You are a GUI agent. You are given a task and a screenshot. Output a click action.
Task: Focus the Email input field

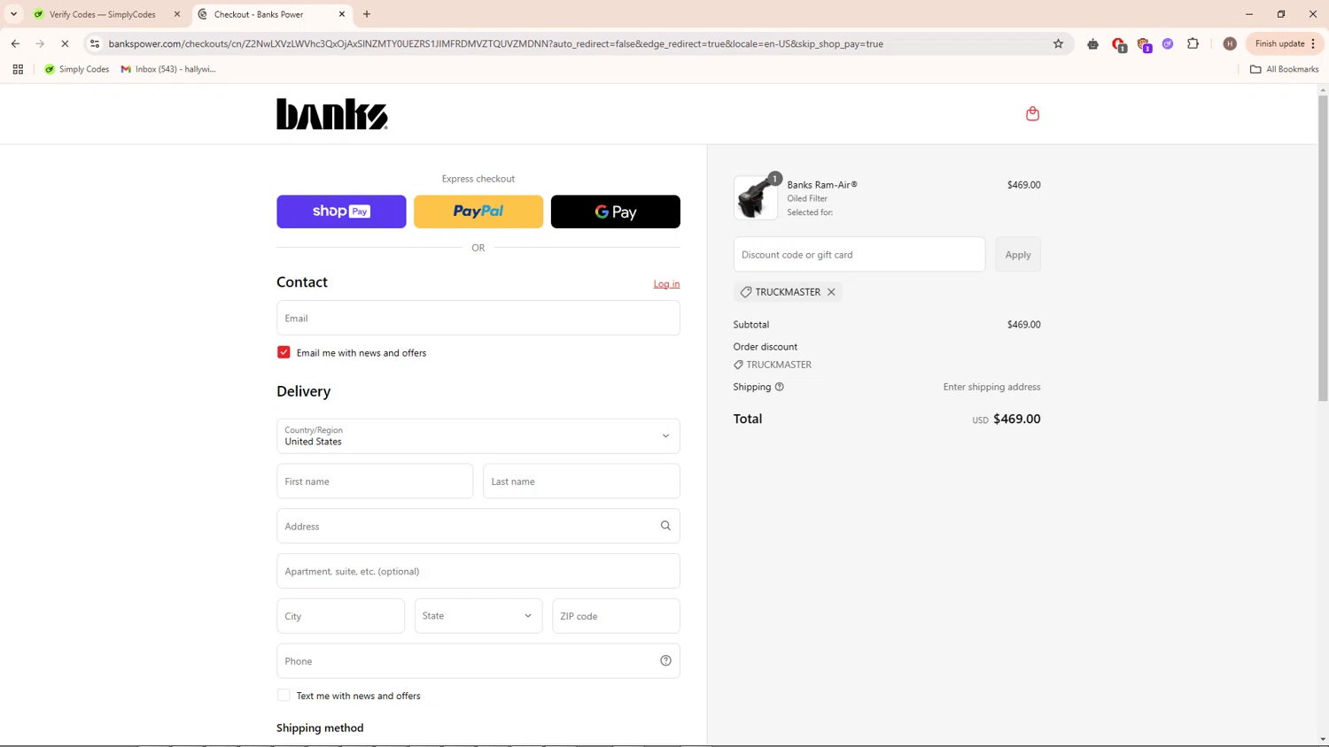point(478,318)
